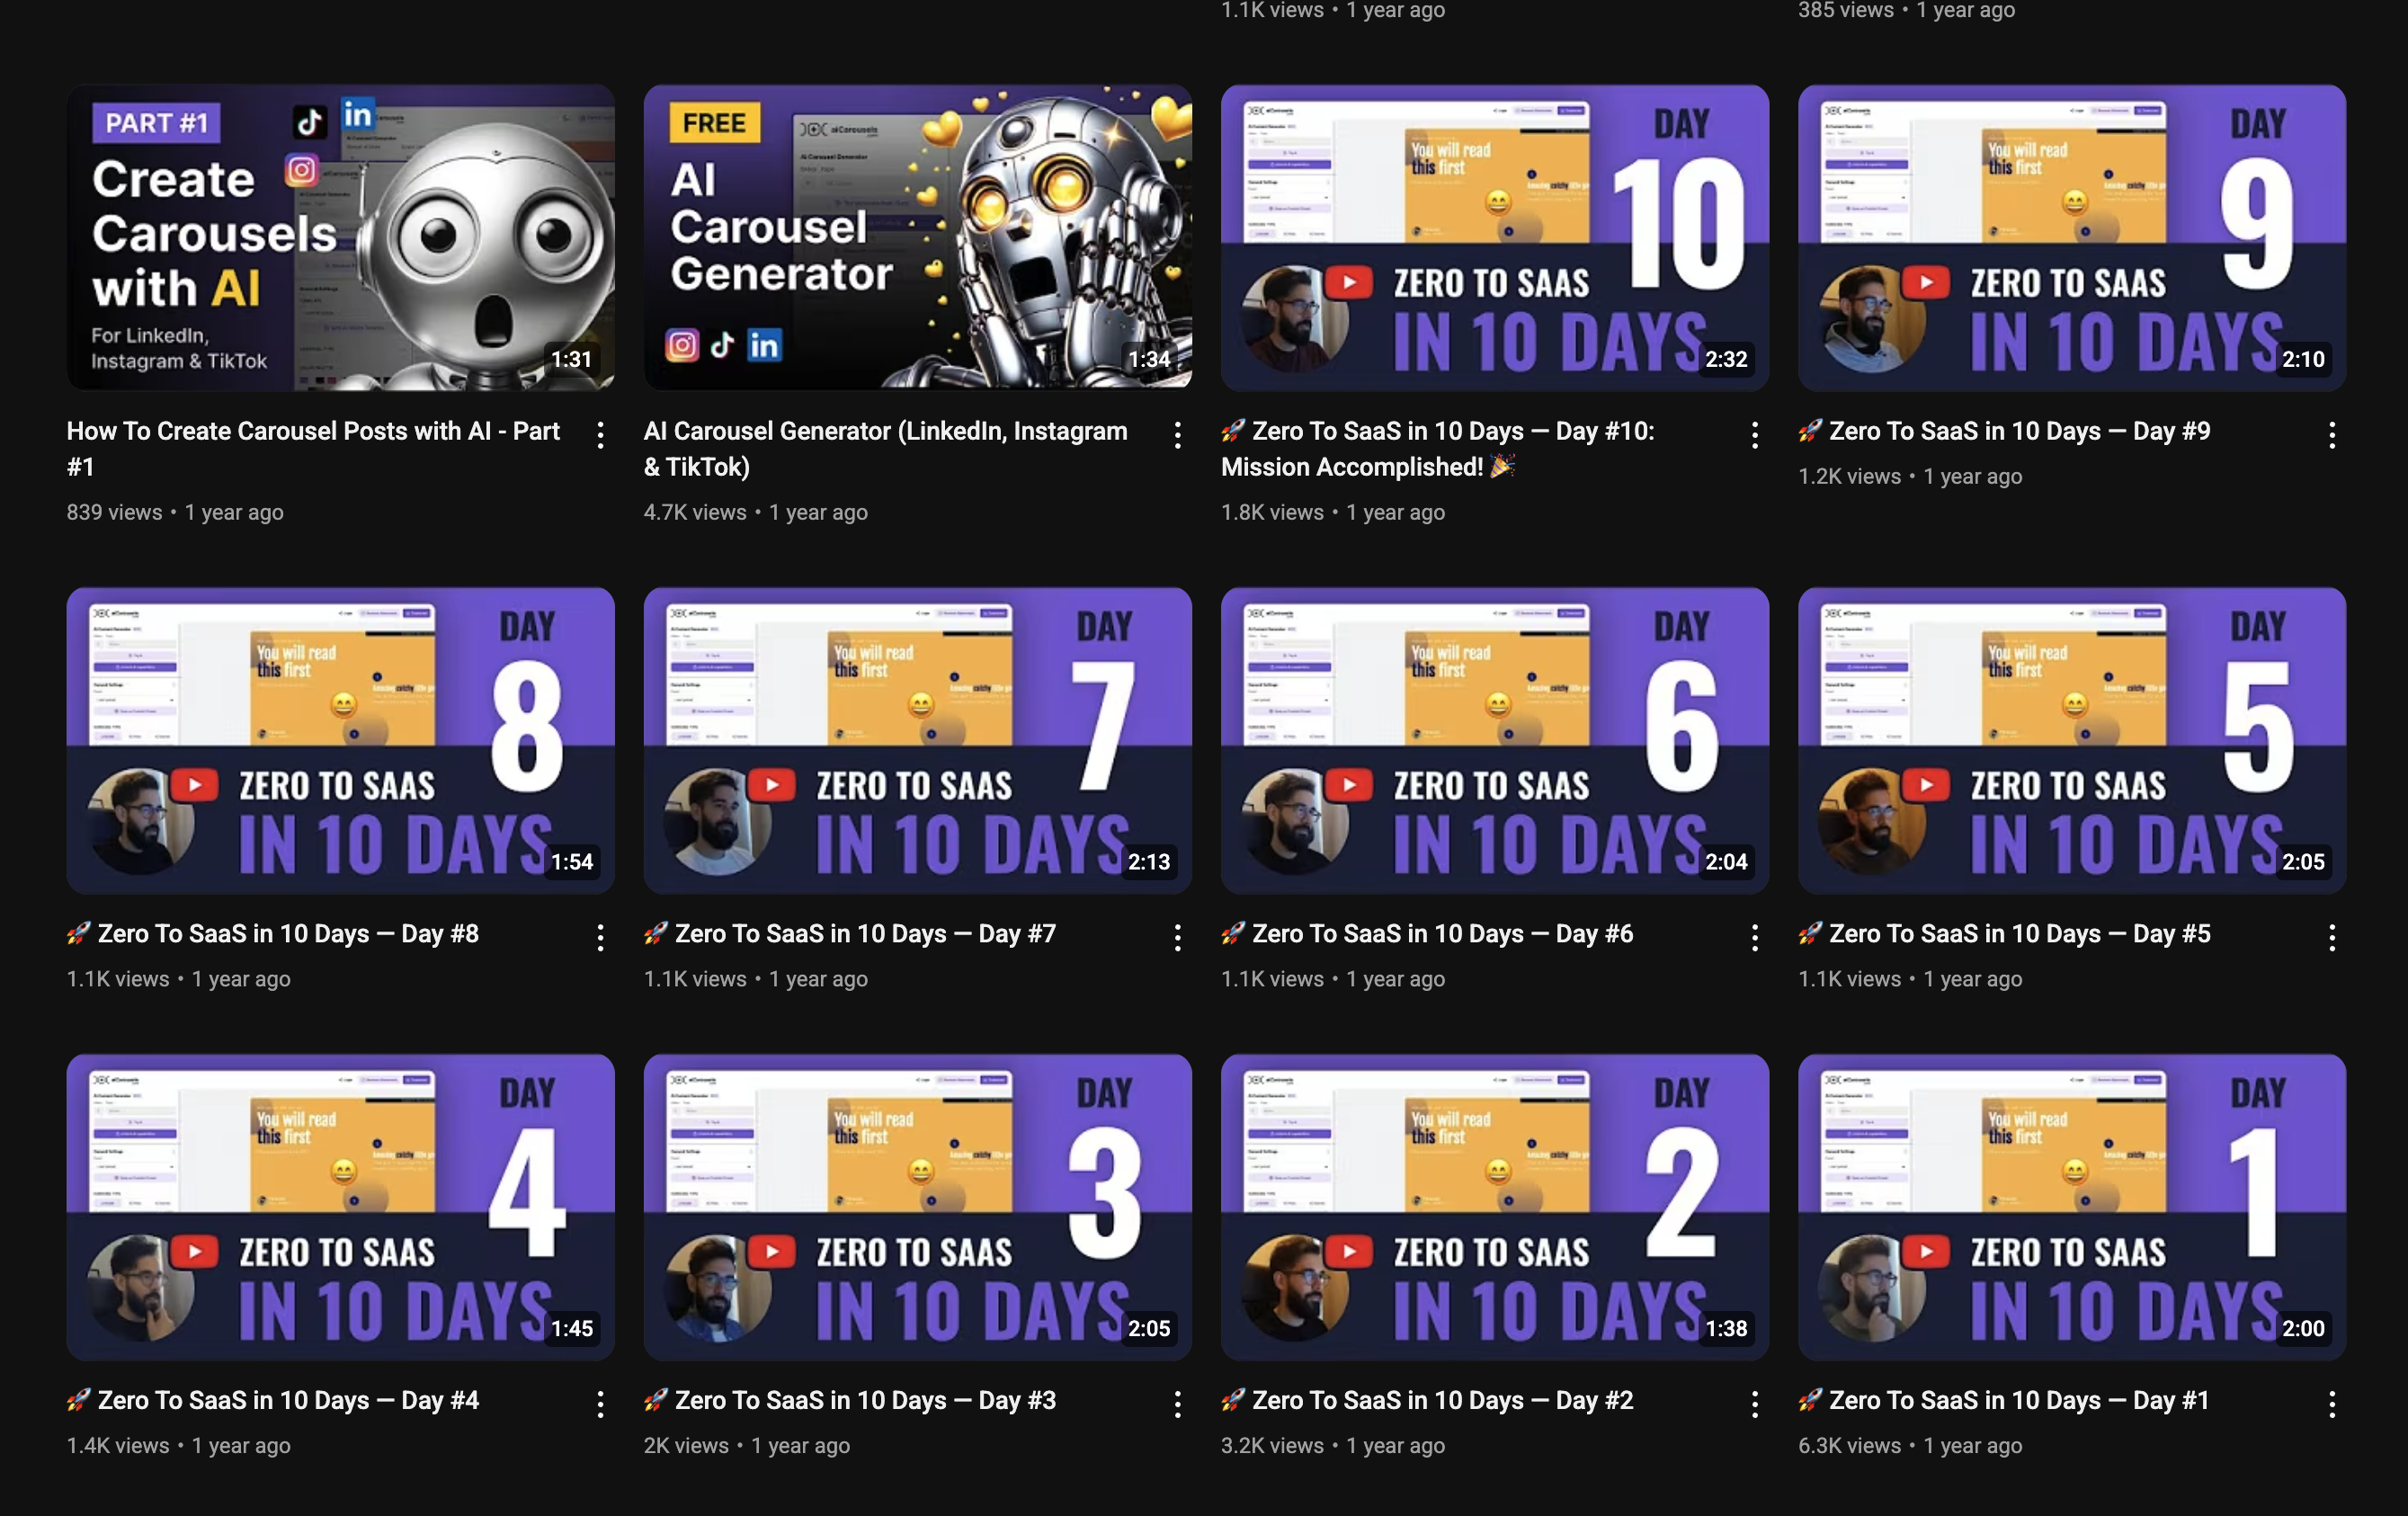Open more options for Day #10 video

(1755, 435)
